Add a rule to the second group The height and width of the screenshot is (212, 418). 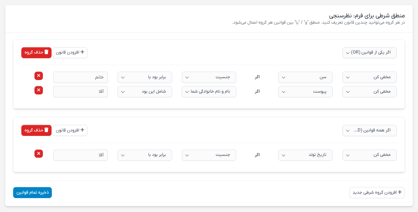coord(70,130)
